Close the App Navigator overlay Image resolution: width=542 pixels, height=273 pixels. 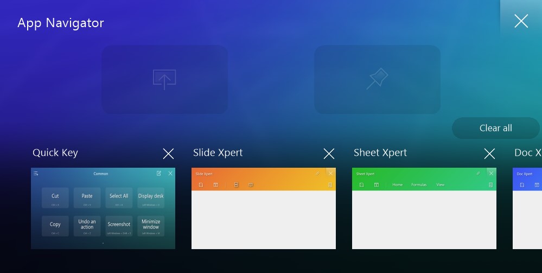click(x=521, y=21)
